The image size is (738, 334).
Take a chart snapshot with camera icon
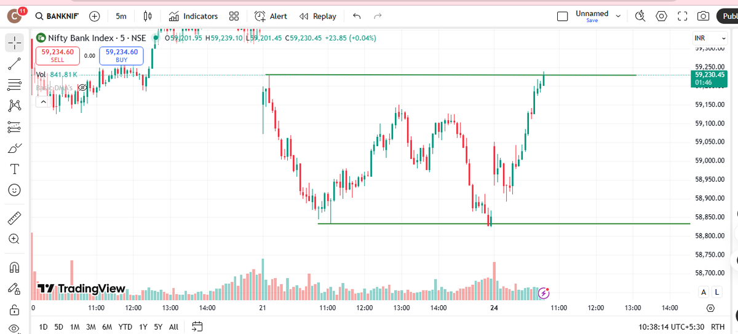pyautogui.click(x=704, y=17)
